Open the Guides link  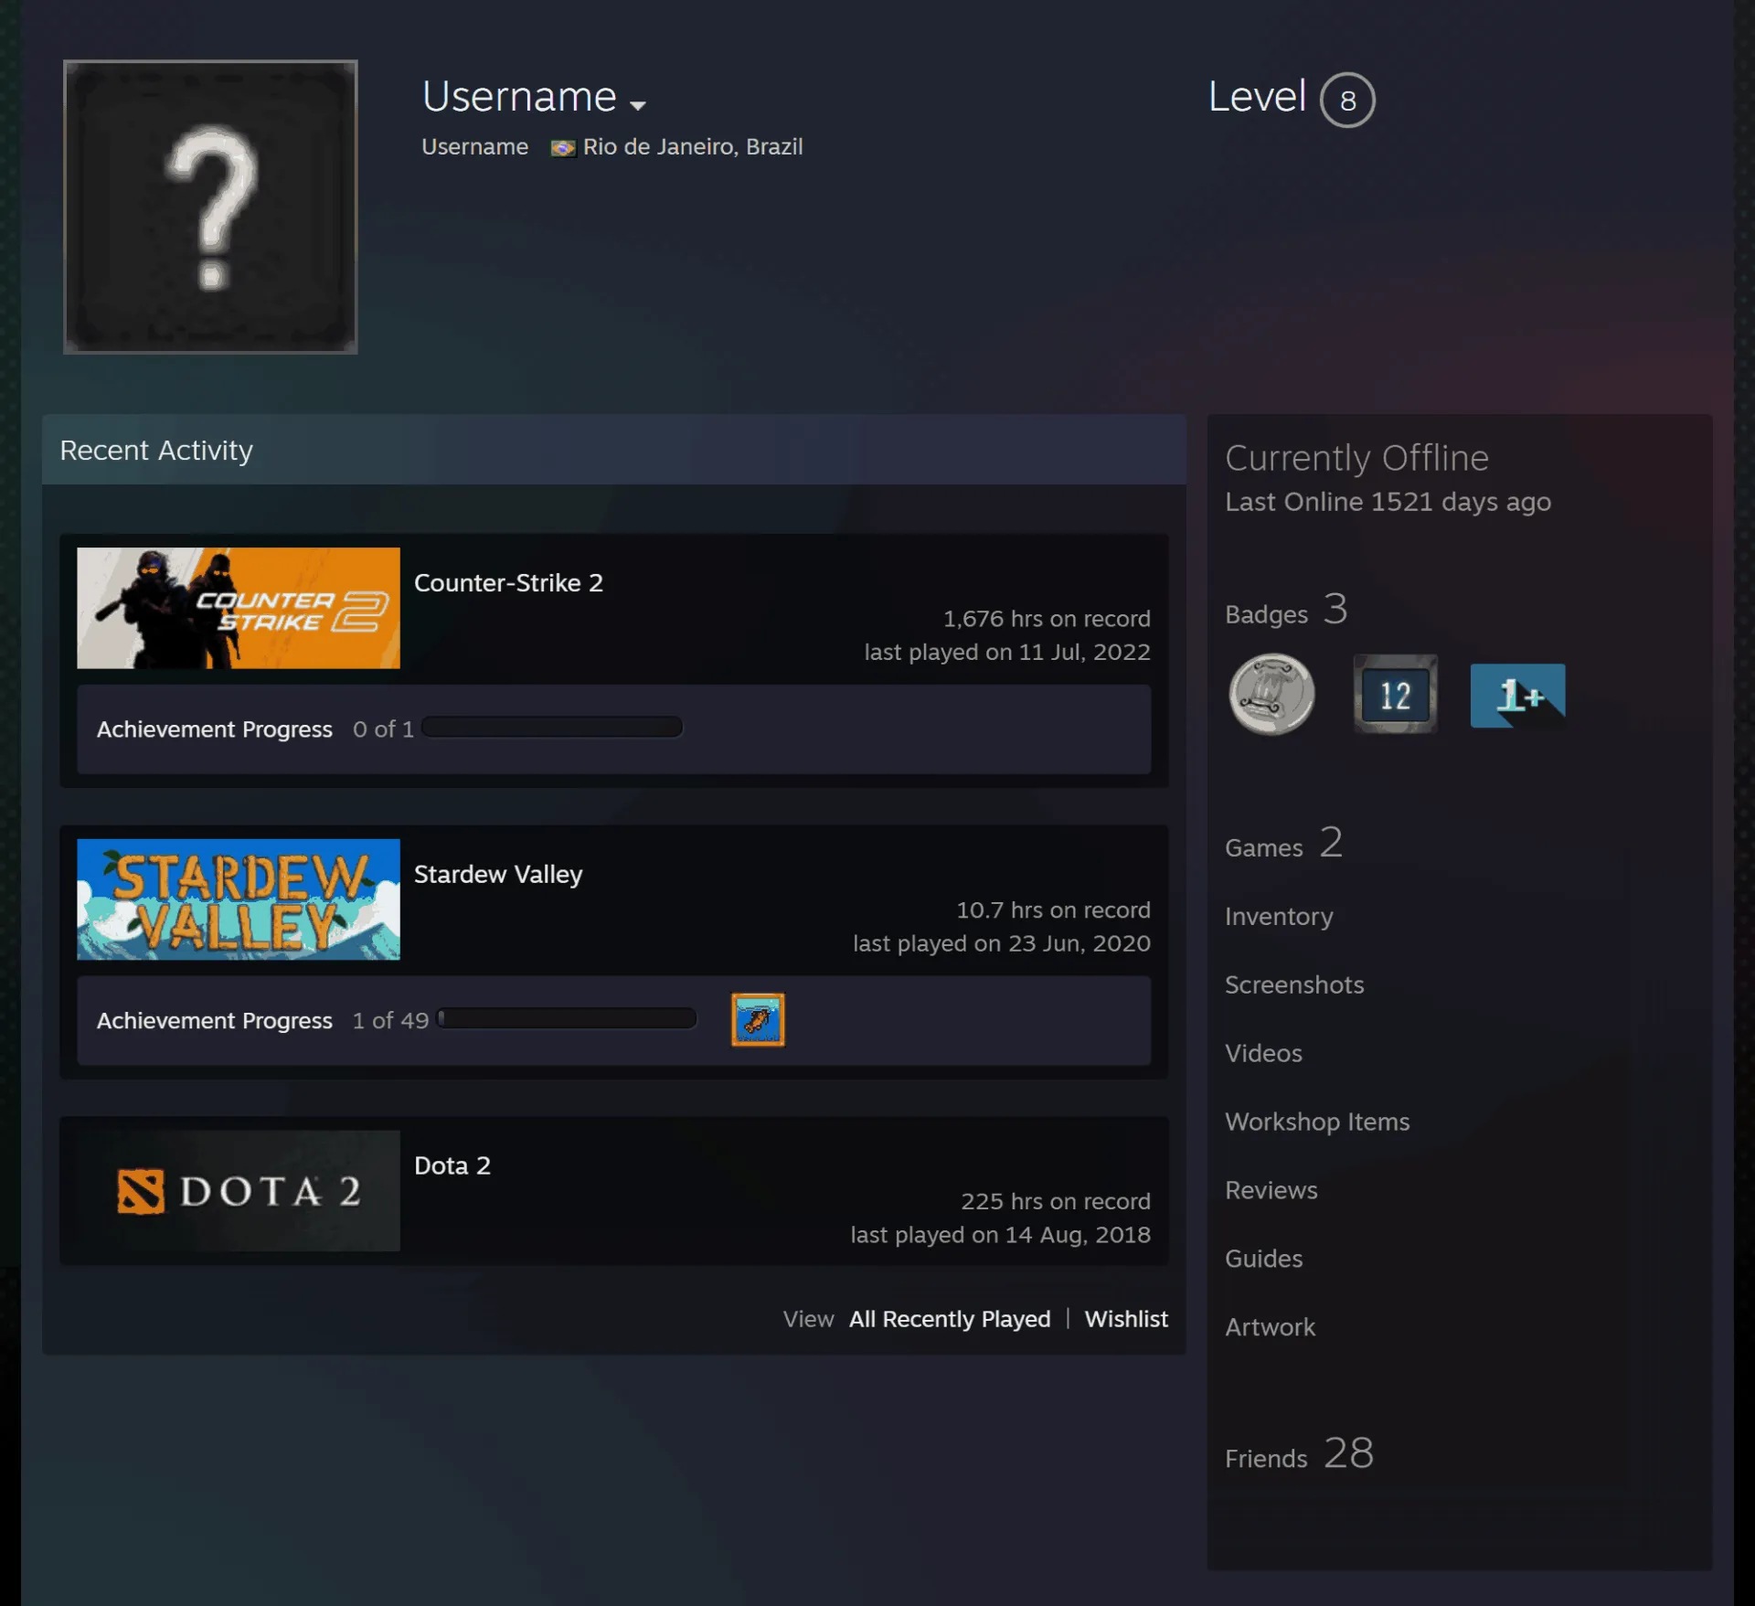[1263, 1259]
